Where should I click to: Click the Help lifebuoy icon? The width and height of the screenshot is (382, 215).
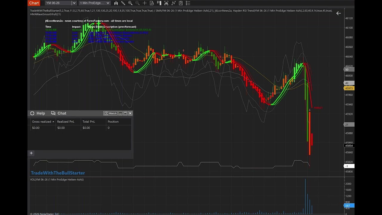[32, 113]
